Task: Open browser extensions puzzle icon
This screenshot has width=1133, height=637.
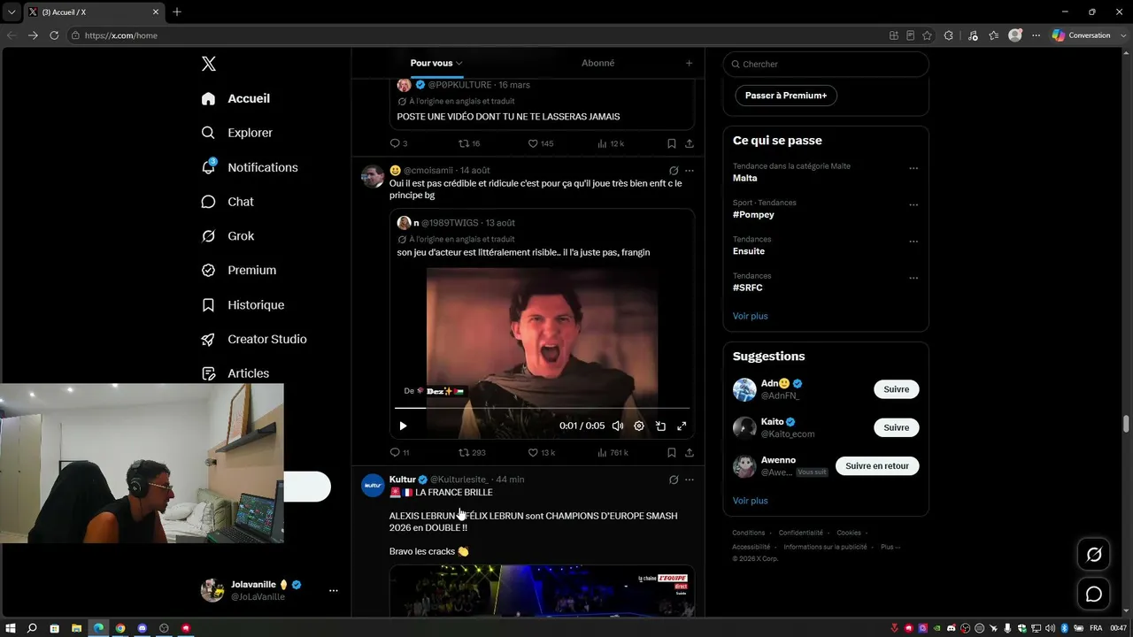Action: pos(948,35)
